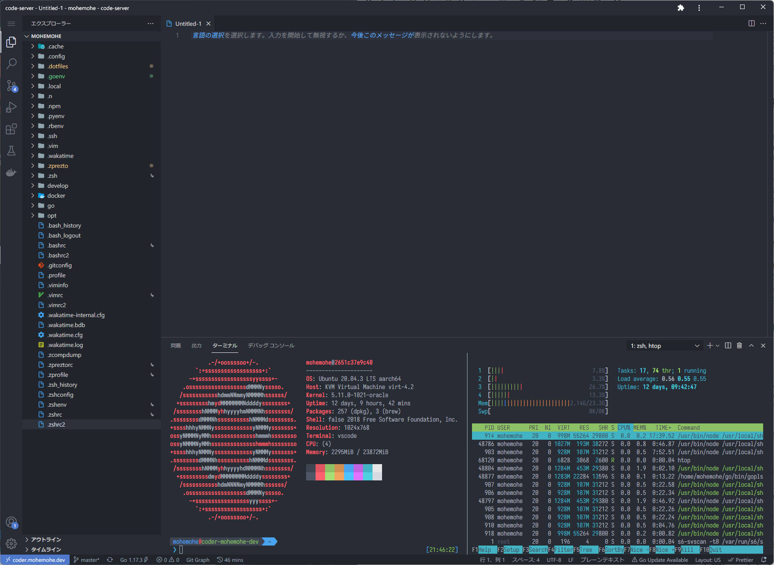Open editor more actions menu

click(x=763, y=24)
